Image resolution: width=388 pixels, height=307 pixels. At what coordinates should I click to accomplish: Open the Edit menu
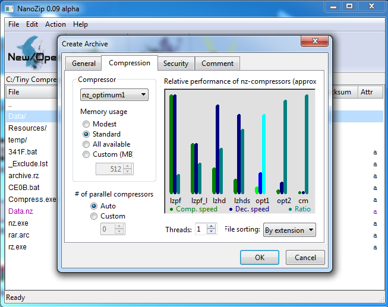click(x=32, y=24)
